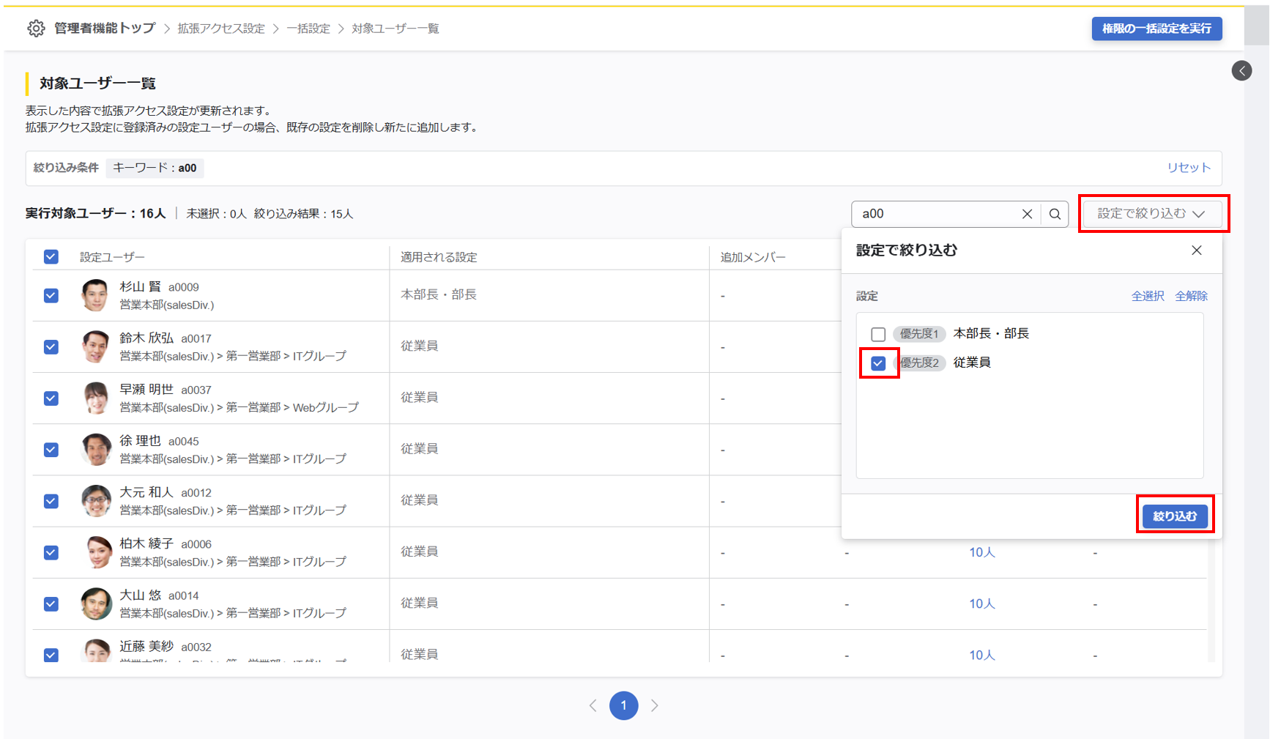Click the blue 絞り込む button
This screenshot has height=739, width=1270.
point(1175,516)
